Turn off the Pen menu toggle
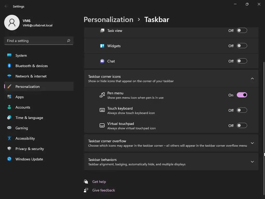 coord(242,95)
